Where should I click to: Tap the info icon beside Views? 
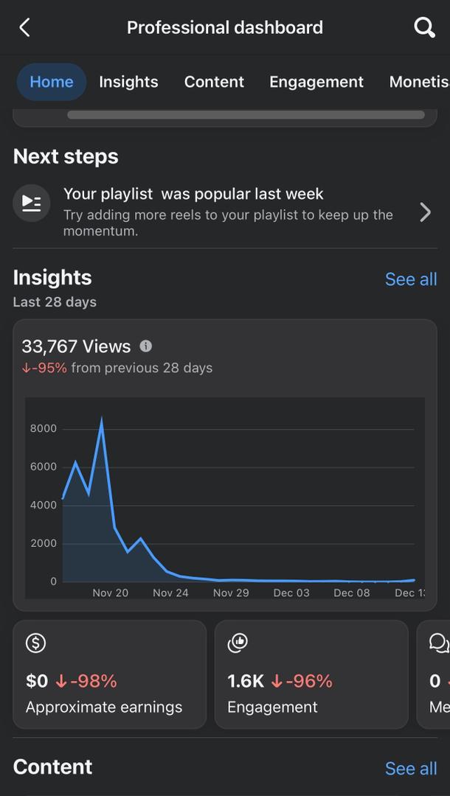point(146,346)
